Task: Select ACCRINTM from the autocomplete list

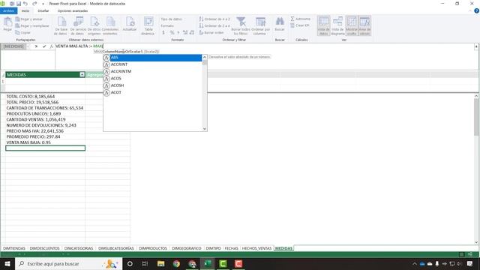Action: click(x=152, y=71)
